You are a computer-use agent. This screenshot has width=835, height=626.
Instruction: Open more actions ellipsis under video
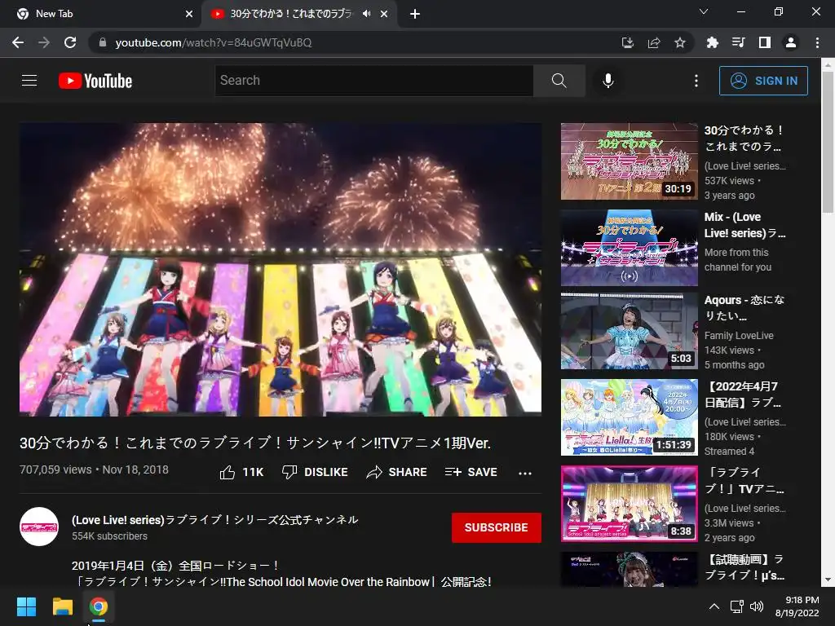[x=525, y=473]
